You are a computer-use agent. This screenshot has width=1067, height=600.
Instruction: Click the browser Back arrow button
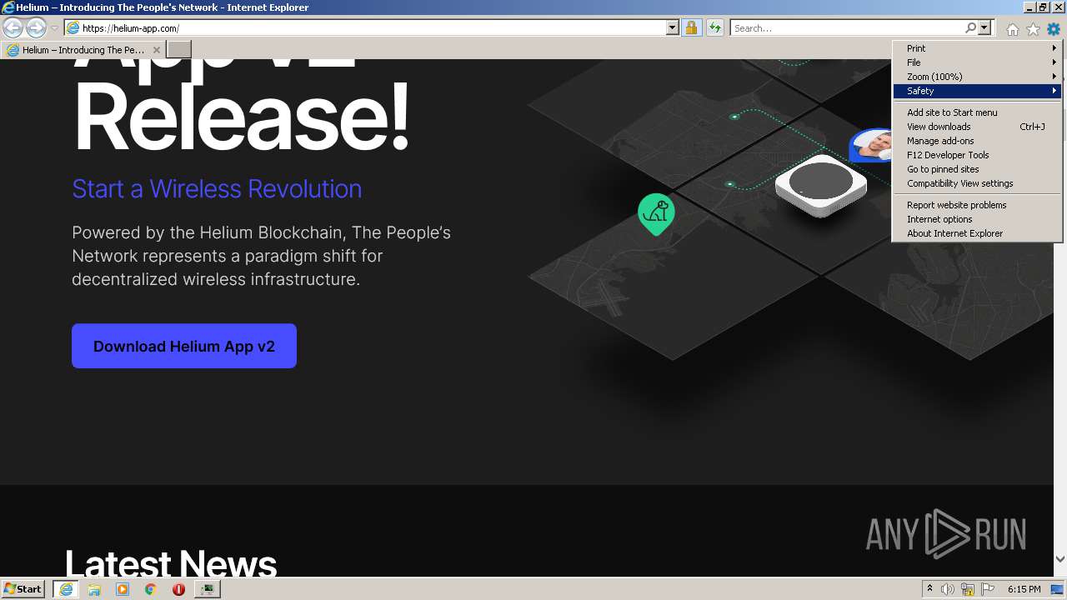pyautogui.click(x=13, y=27)
